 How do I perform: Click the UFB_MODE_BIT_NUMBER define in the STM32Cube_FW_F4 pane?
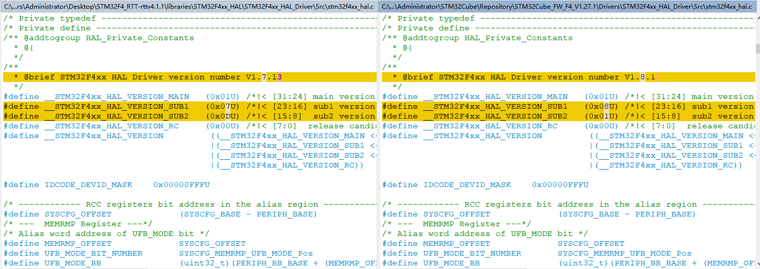pos(537,254)
